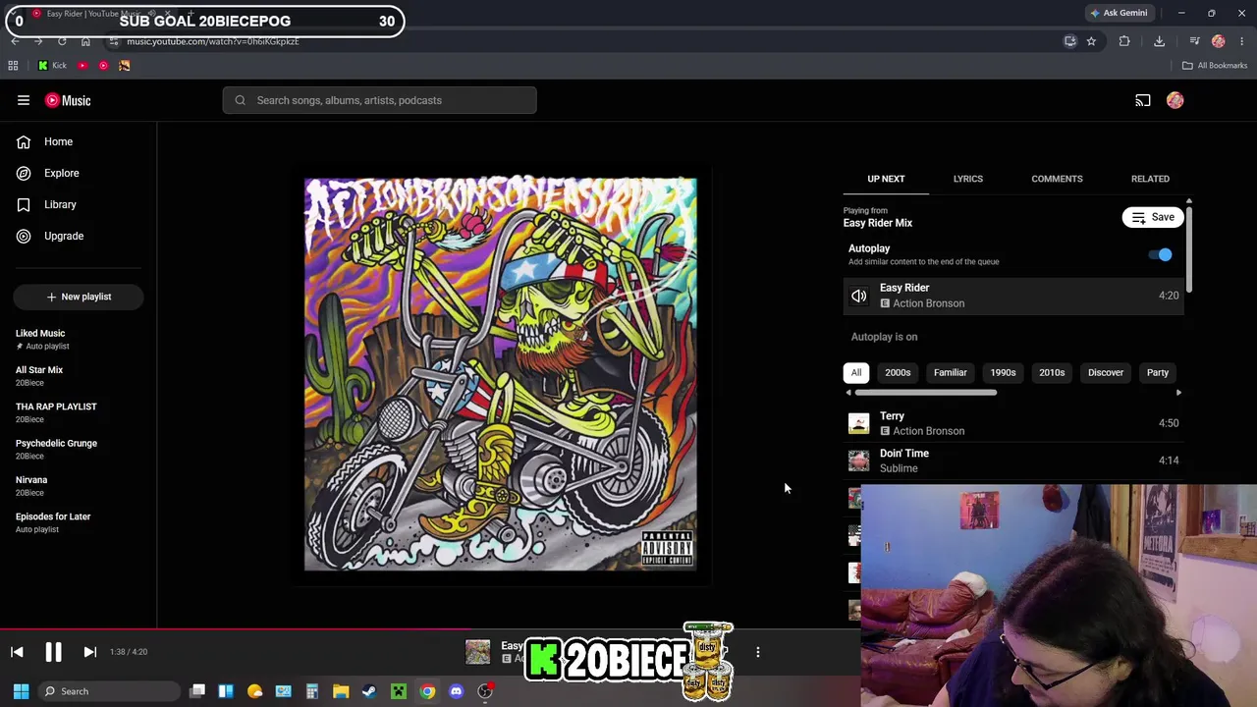Click the chip row scroll-right arrow
This screenshot has height=707, width=1257.
1178,393
